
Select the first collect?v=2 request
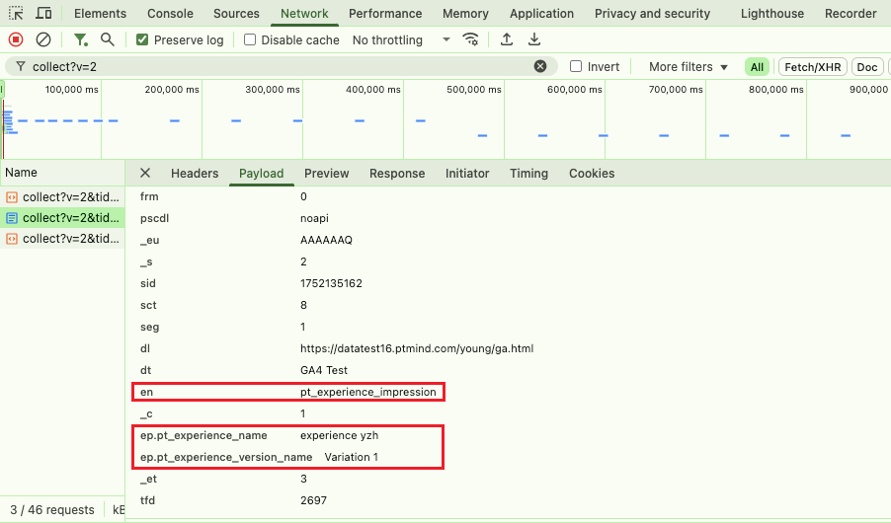(x=62, y=197)
